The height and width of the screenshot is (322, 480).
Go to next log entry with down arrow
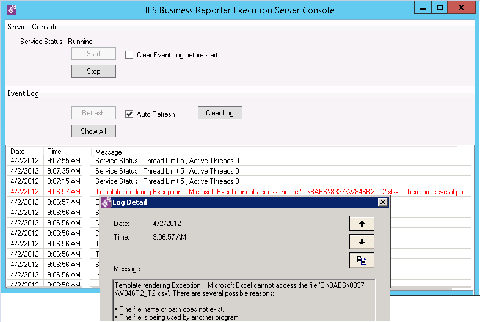pos(362,242)
